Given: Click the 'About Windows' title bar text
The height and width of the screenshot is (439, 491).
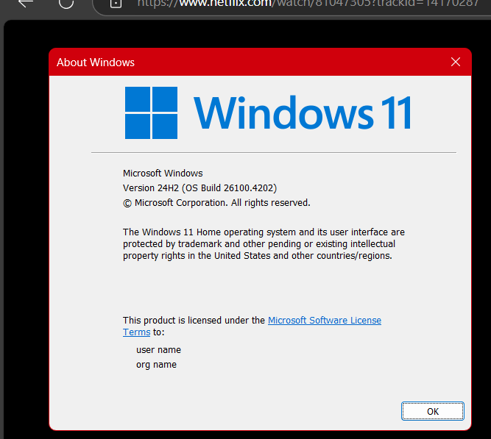Looking at the screenshot, I should pyautogui.click(x=96, y=63).
